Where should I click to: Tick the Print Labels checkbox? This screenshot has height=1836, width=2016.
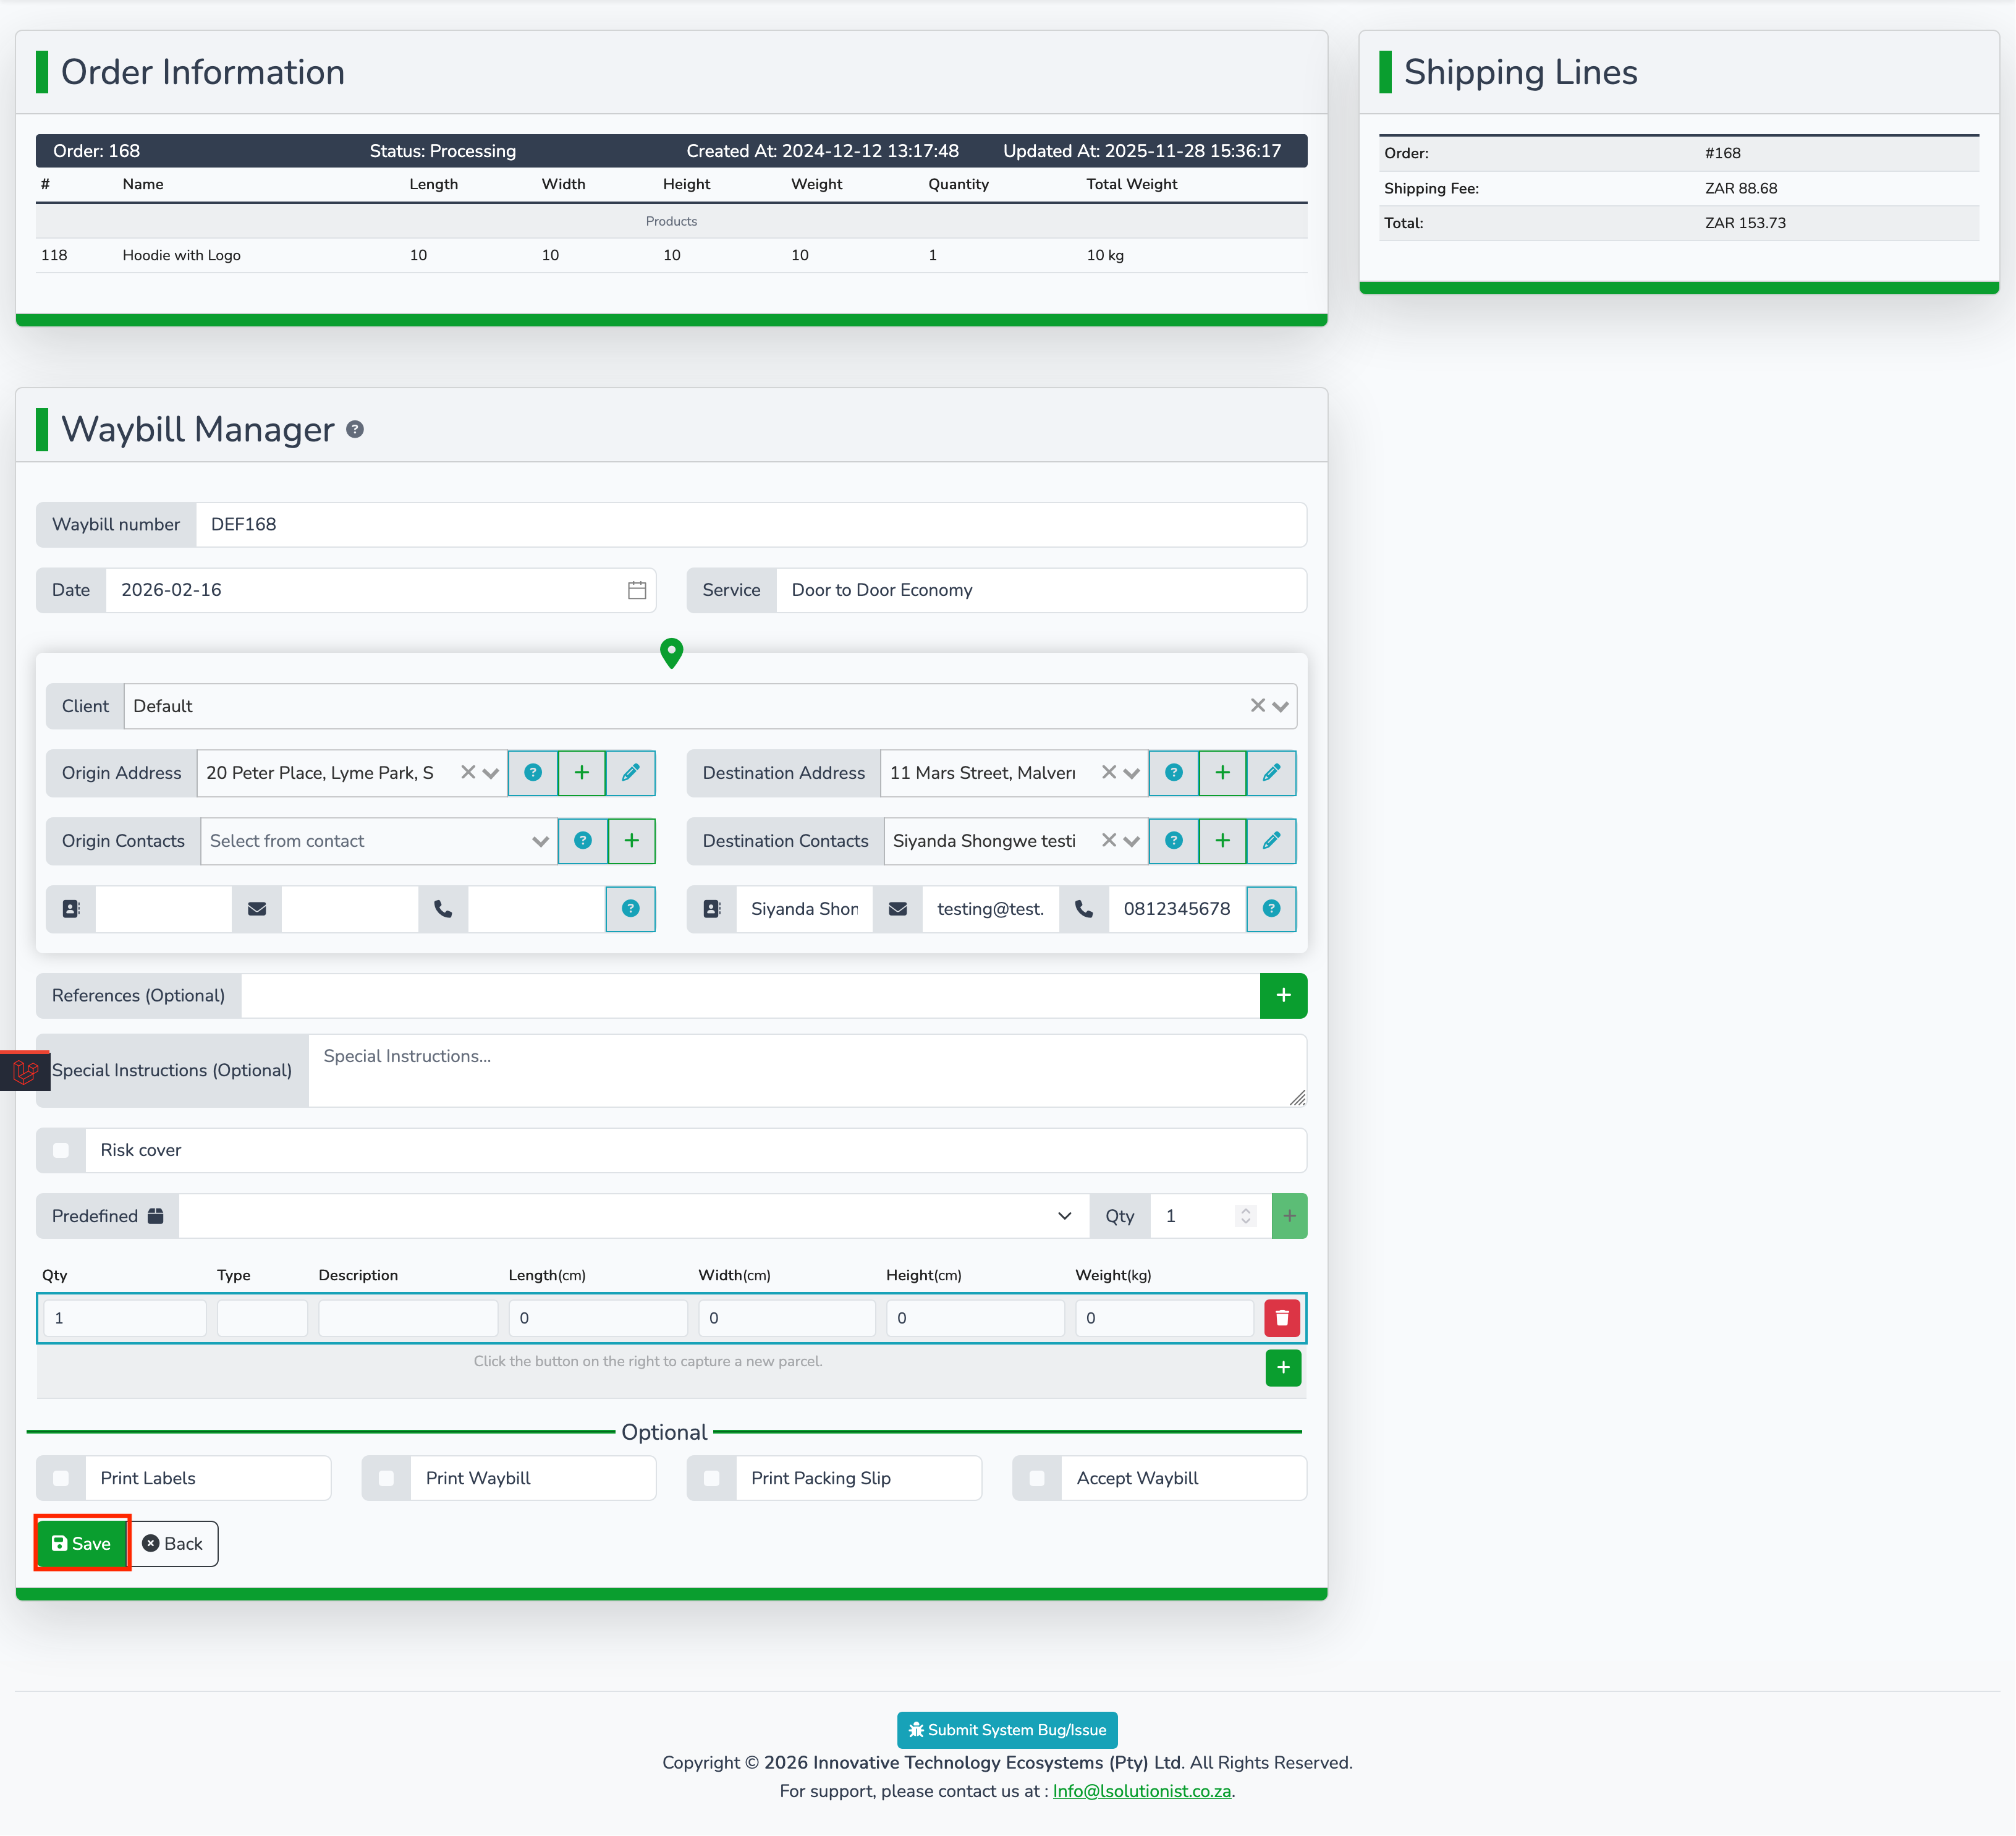coord(61,1479)
